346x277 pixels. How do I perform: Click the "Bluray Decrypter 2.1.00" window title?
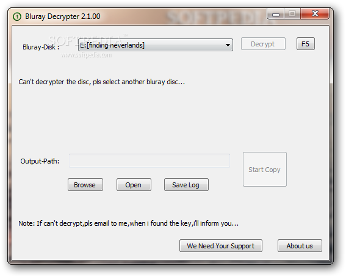pos(63,16)
